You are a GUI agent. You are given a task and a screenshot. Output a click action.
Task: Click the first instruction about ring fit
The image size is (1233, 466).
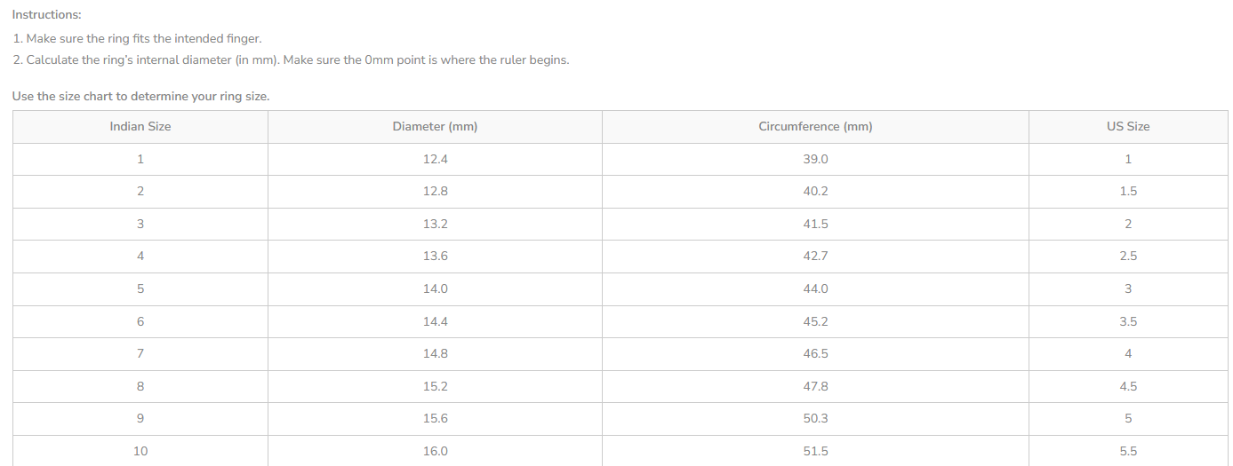(x=138, y=39)
